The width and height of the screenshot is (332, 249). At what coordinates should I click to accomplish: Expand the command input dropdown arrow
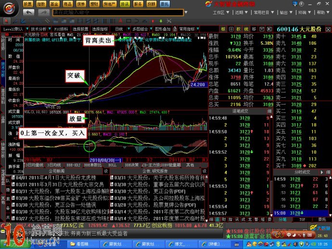pyautogui.click(x=186, y=13)
